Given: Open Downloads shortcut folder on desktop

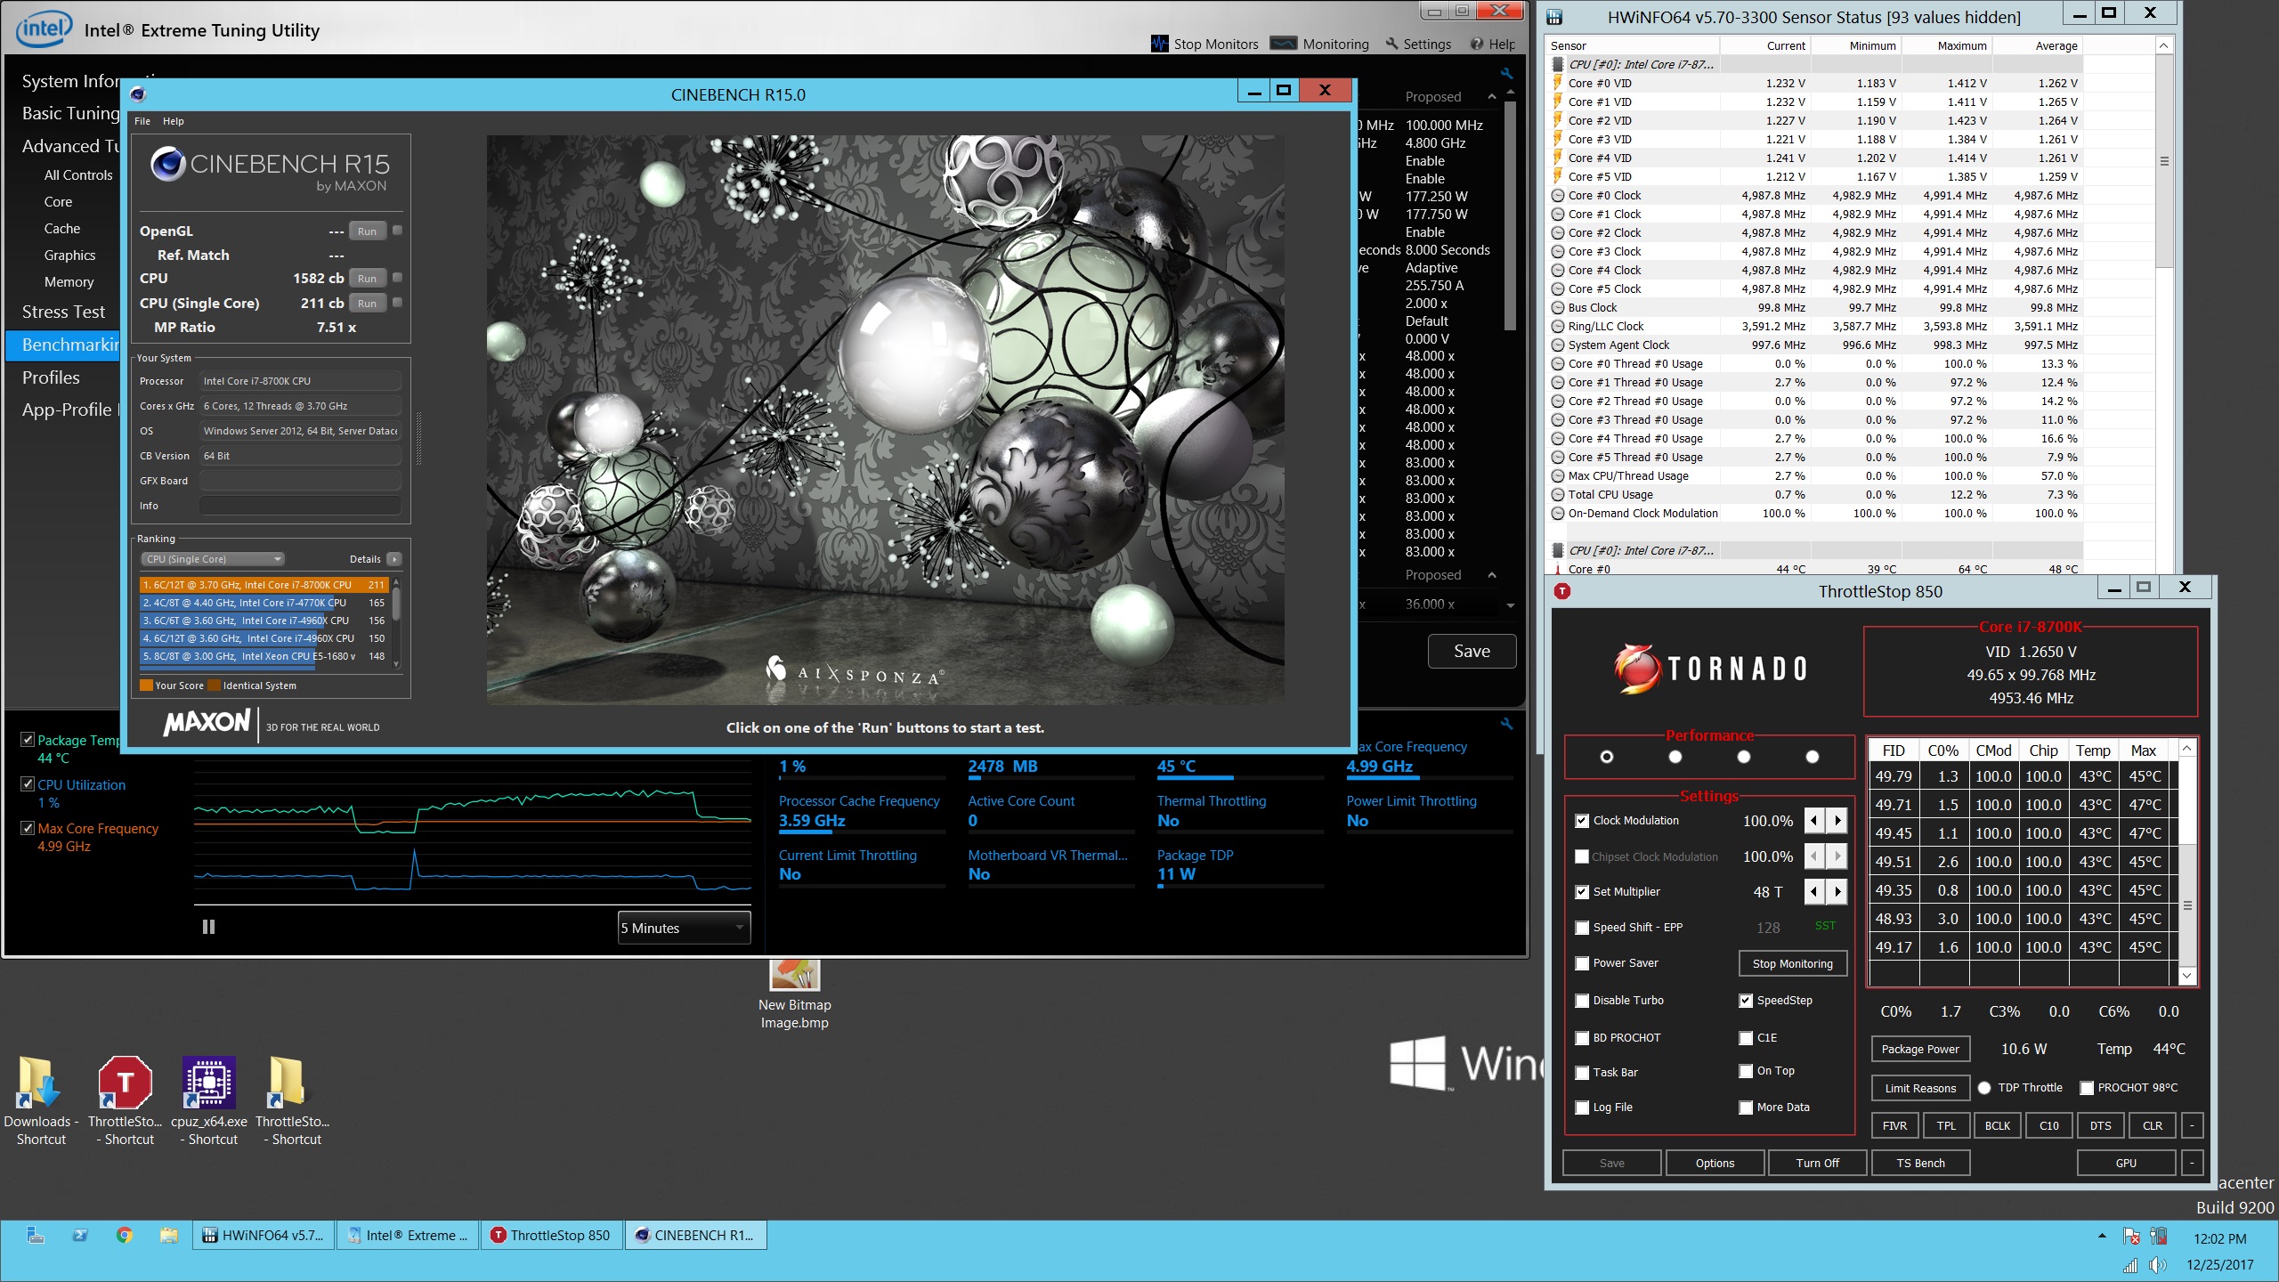Looking at the screenshot, I should [x=41, y=1099].
